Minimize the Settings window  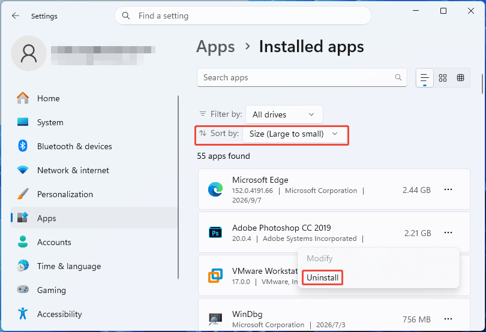click(416, 11)
